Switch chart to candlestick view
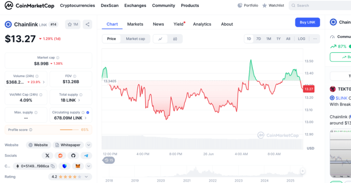The image size is (351, 183). coord(175,39)
